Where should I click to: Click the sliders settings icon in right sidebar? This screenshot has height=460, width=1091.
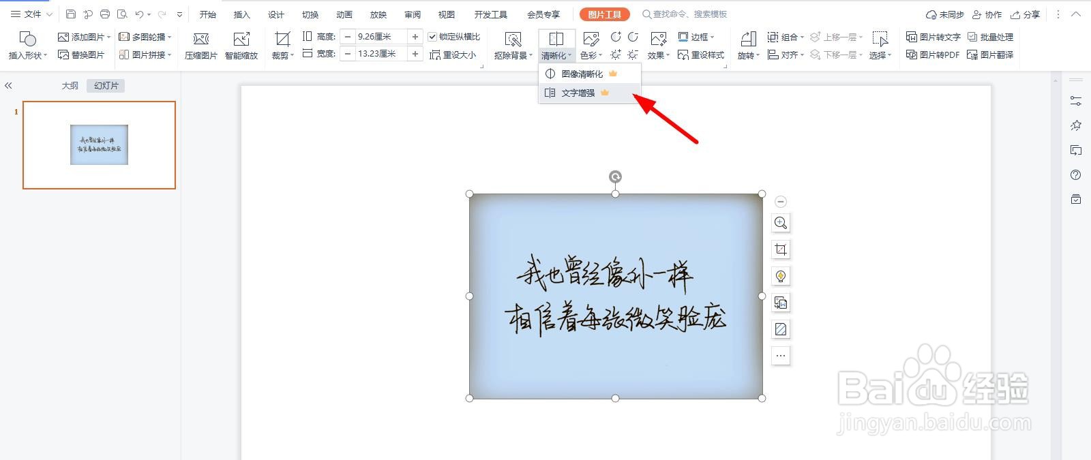coord(1076,101)
